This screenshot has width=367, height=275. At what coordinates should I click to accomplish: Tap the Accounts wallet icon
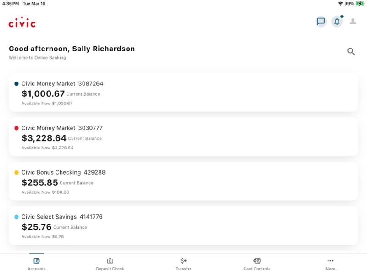click(37, 260)
